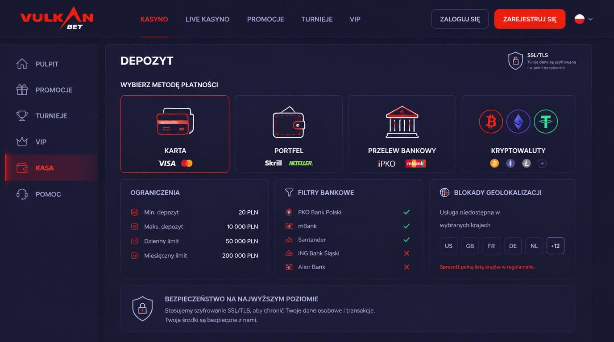
Task: Click the VIP crown icon in sidebar
Action: (22, 142)
